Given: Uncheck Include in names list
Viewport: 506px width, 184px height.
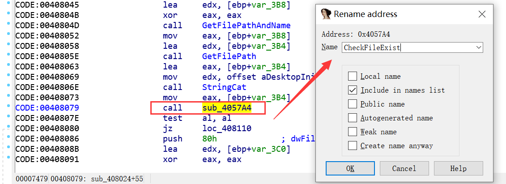Looking at the screenshot, I should click(x=353, y=90).
